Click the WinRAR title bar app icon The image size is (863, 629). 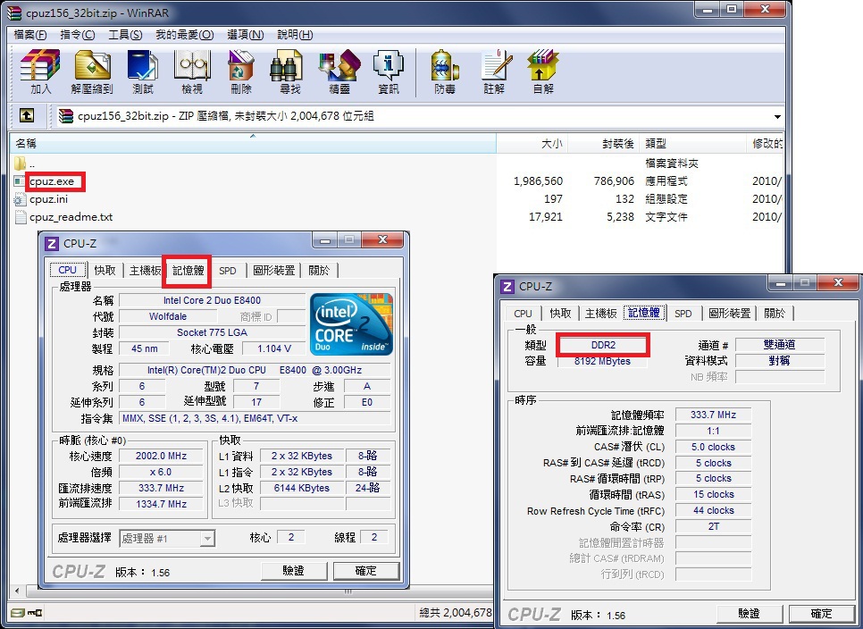click(14, 13)
